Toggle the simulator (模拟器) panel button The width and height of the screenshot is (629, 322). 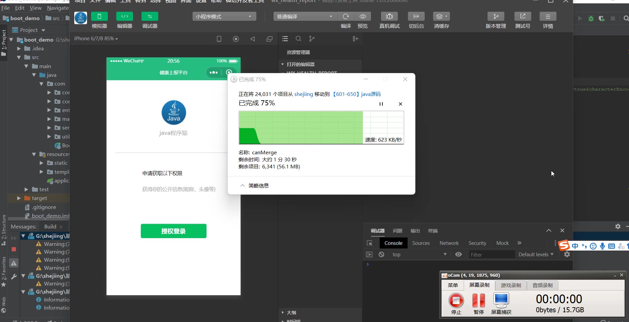click(x=99, y=16)
